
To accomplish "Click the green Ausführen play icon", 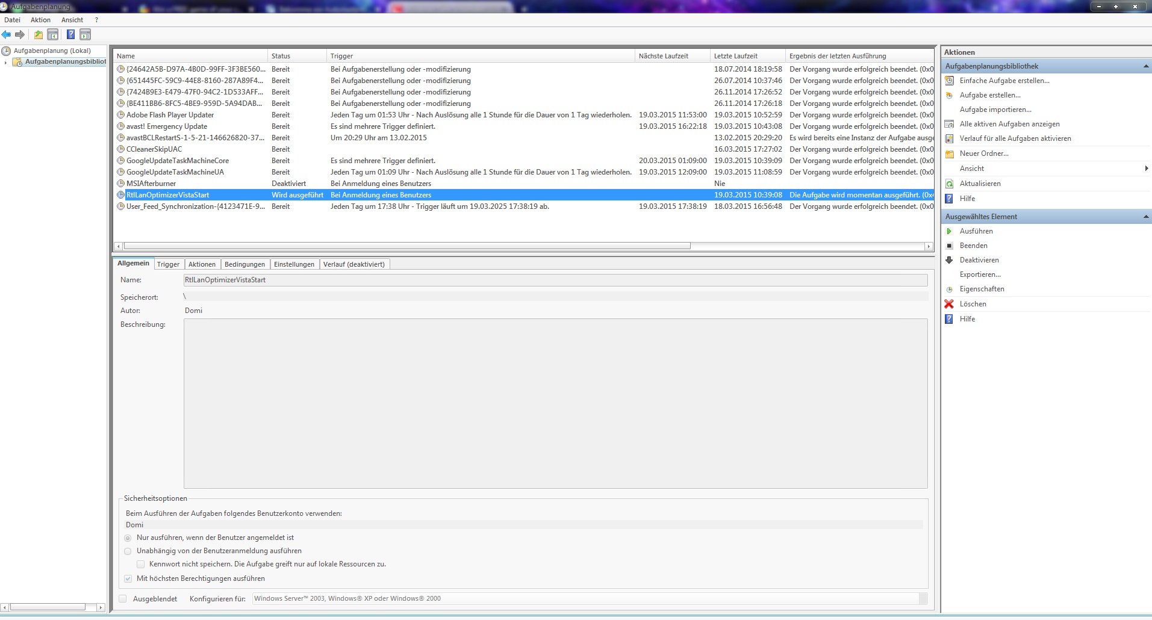I will click(950, 231).
